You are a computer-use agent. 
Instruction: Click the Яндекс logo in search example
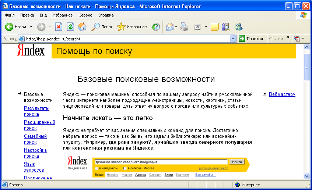pos(77,161)
